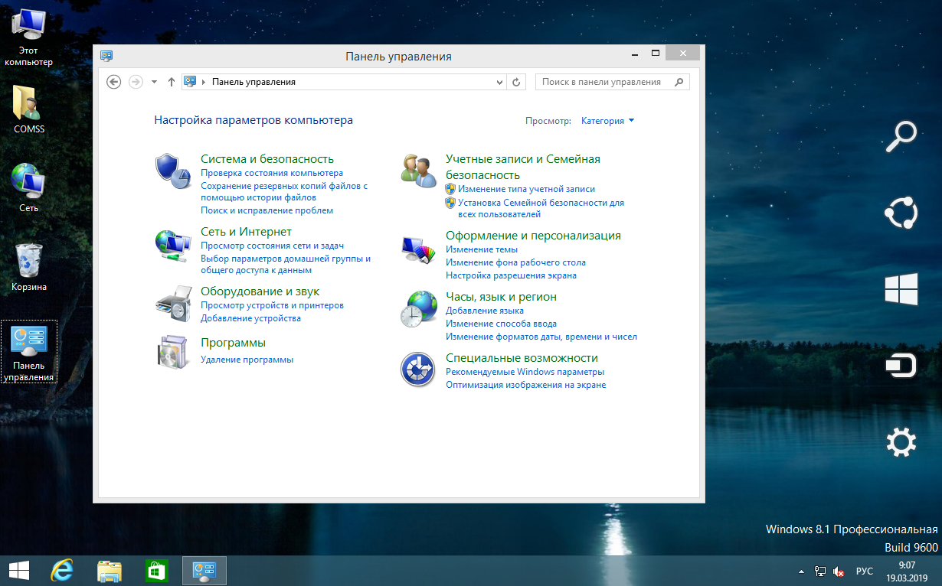The width and height of the screenshot is (942, 586).
Task: Click the Start button on the taskbar
Action: pos(18,570)
